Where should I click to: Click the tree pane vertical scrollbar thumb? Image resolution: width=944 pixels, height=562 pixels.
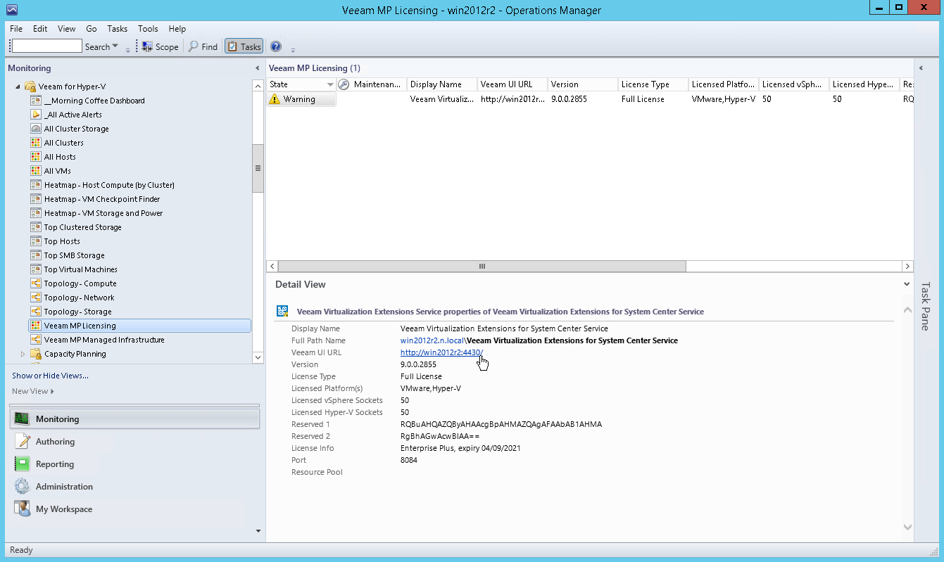click(x=258, y=168)
